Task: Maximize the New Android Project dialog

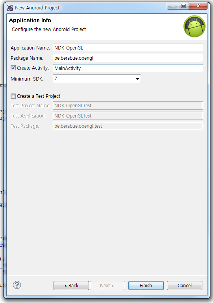Action: pyautogui.click(x=183, y=6)
